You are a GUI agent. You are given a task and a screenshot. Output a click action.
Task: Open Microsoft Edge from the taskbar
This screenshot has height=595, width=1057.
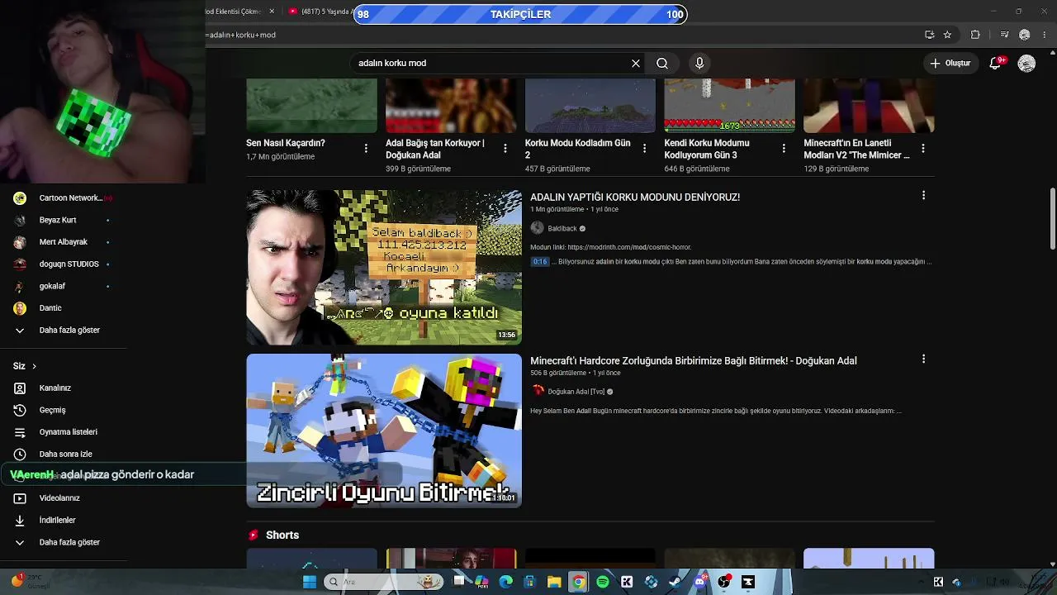coord(505,582)
